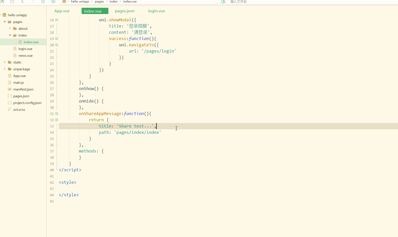Click the Forward navigation arrow in toolbar

(33, 1)
